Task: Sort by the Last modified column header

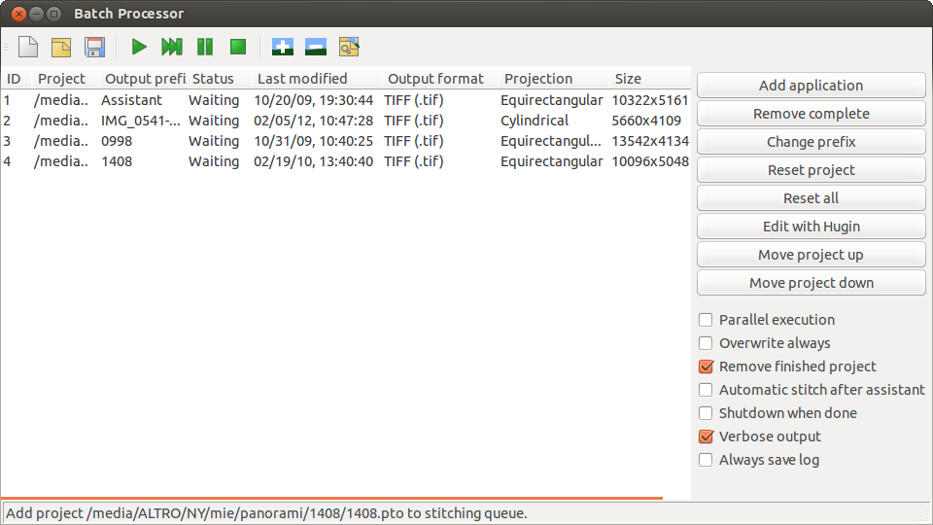Action: pyautogui.click(x=302, y=79)
